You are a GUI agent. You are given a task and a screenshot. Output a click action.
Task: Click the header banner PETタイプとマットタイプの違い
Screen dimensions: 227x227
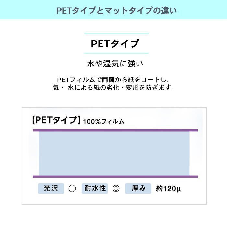pos(113,10)
